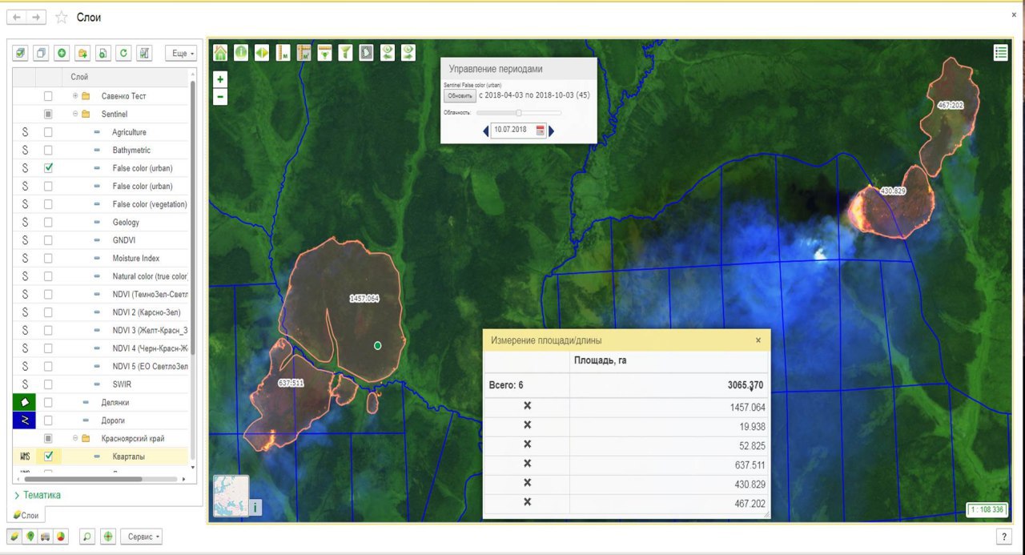
Task: Go to next date with right arrow
Action: tap(551, 130)
